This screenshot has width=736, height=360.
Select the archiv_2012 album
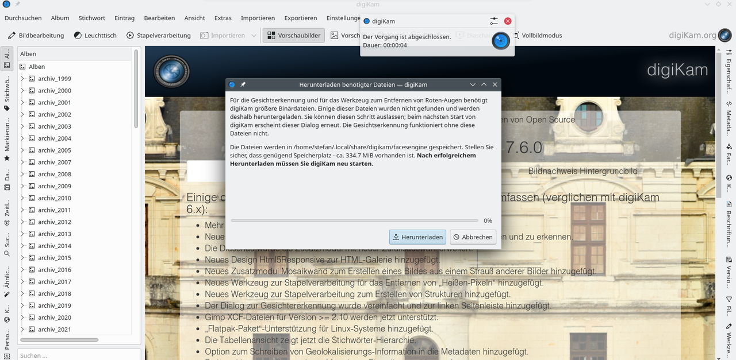[x=55, y=222]
